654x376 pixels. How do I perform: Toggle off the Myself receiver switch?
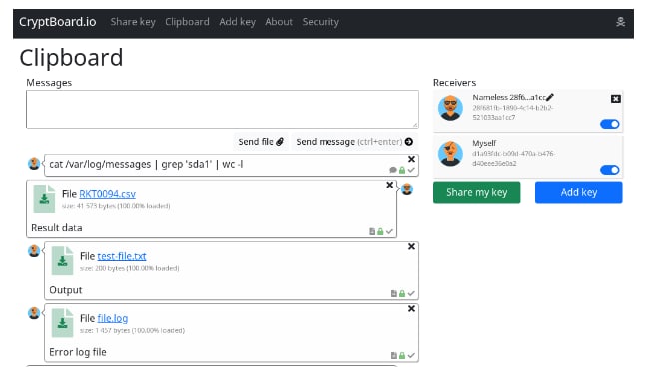[610, 170]
